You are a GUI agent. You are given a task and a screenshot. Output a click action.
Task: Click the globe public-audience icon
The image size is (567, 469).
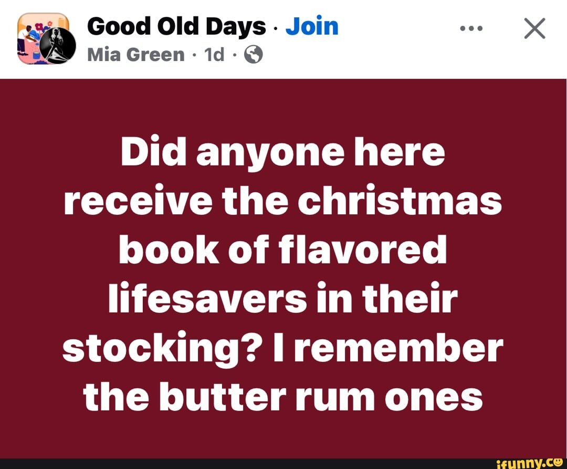tap(254, 55)
